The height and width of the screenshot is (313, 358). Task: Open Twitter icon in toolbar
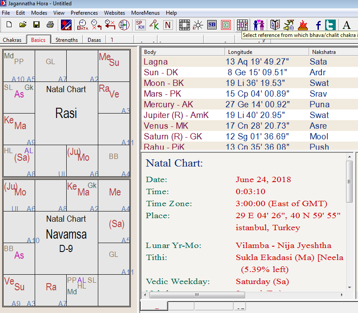[330, 24]
